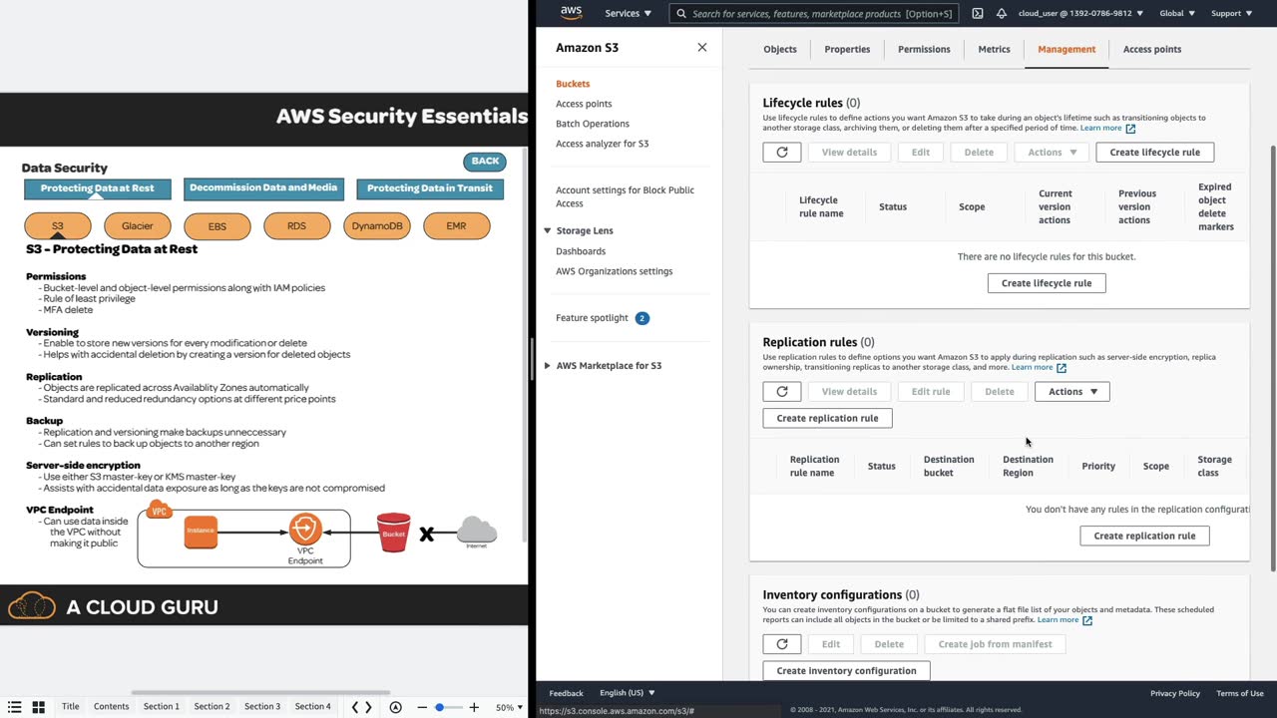Select the Management tab
The width and height of the screenshot is (1277, 718).
coord(1066,49)
